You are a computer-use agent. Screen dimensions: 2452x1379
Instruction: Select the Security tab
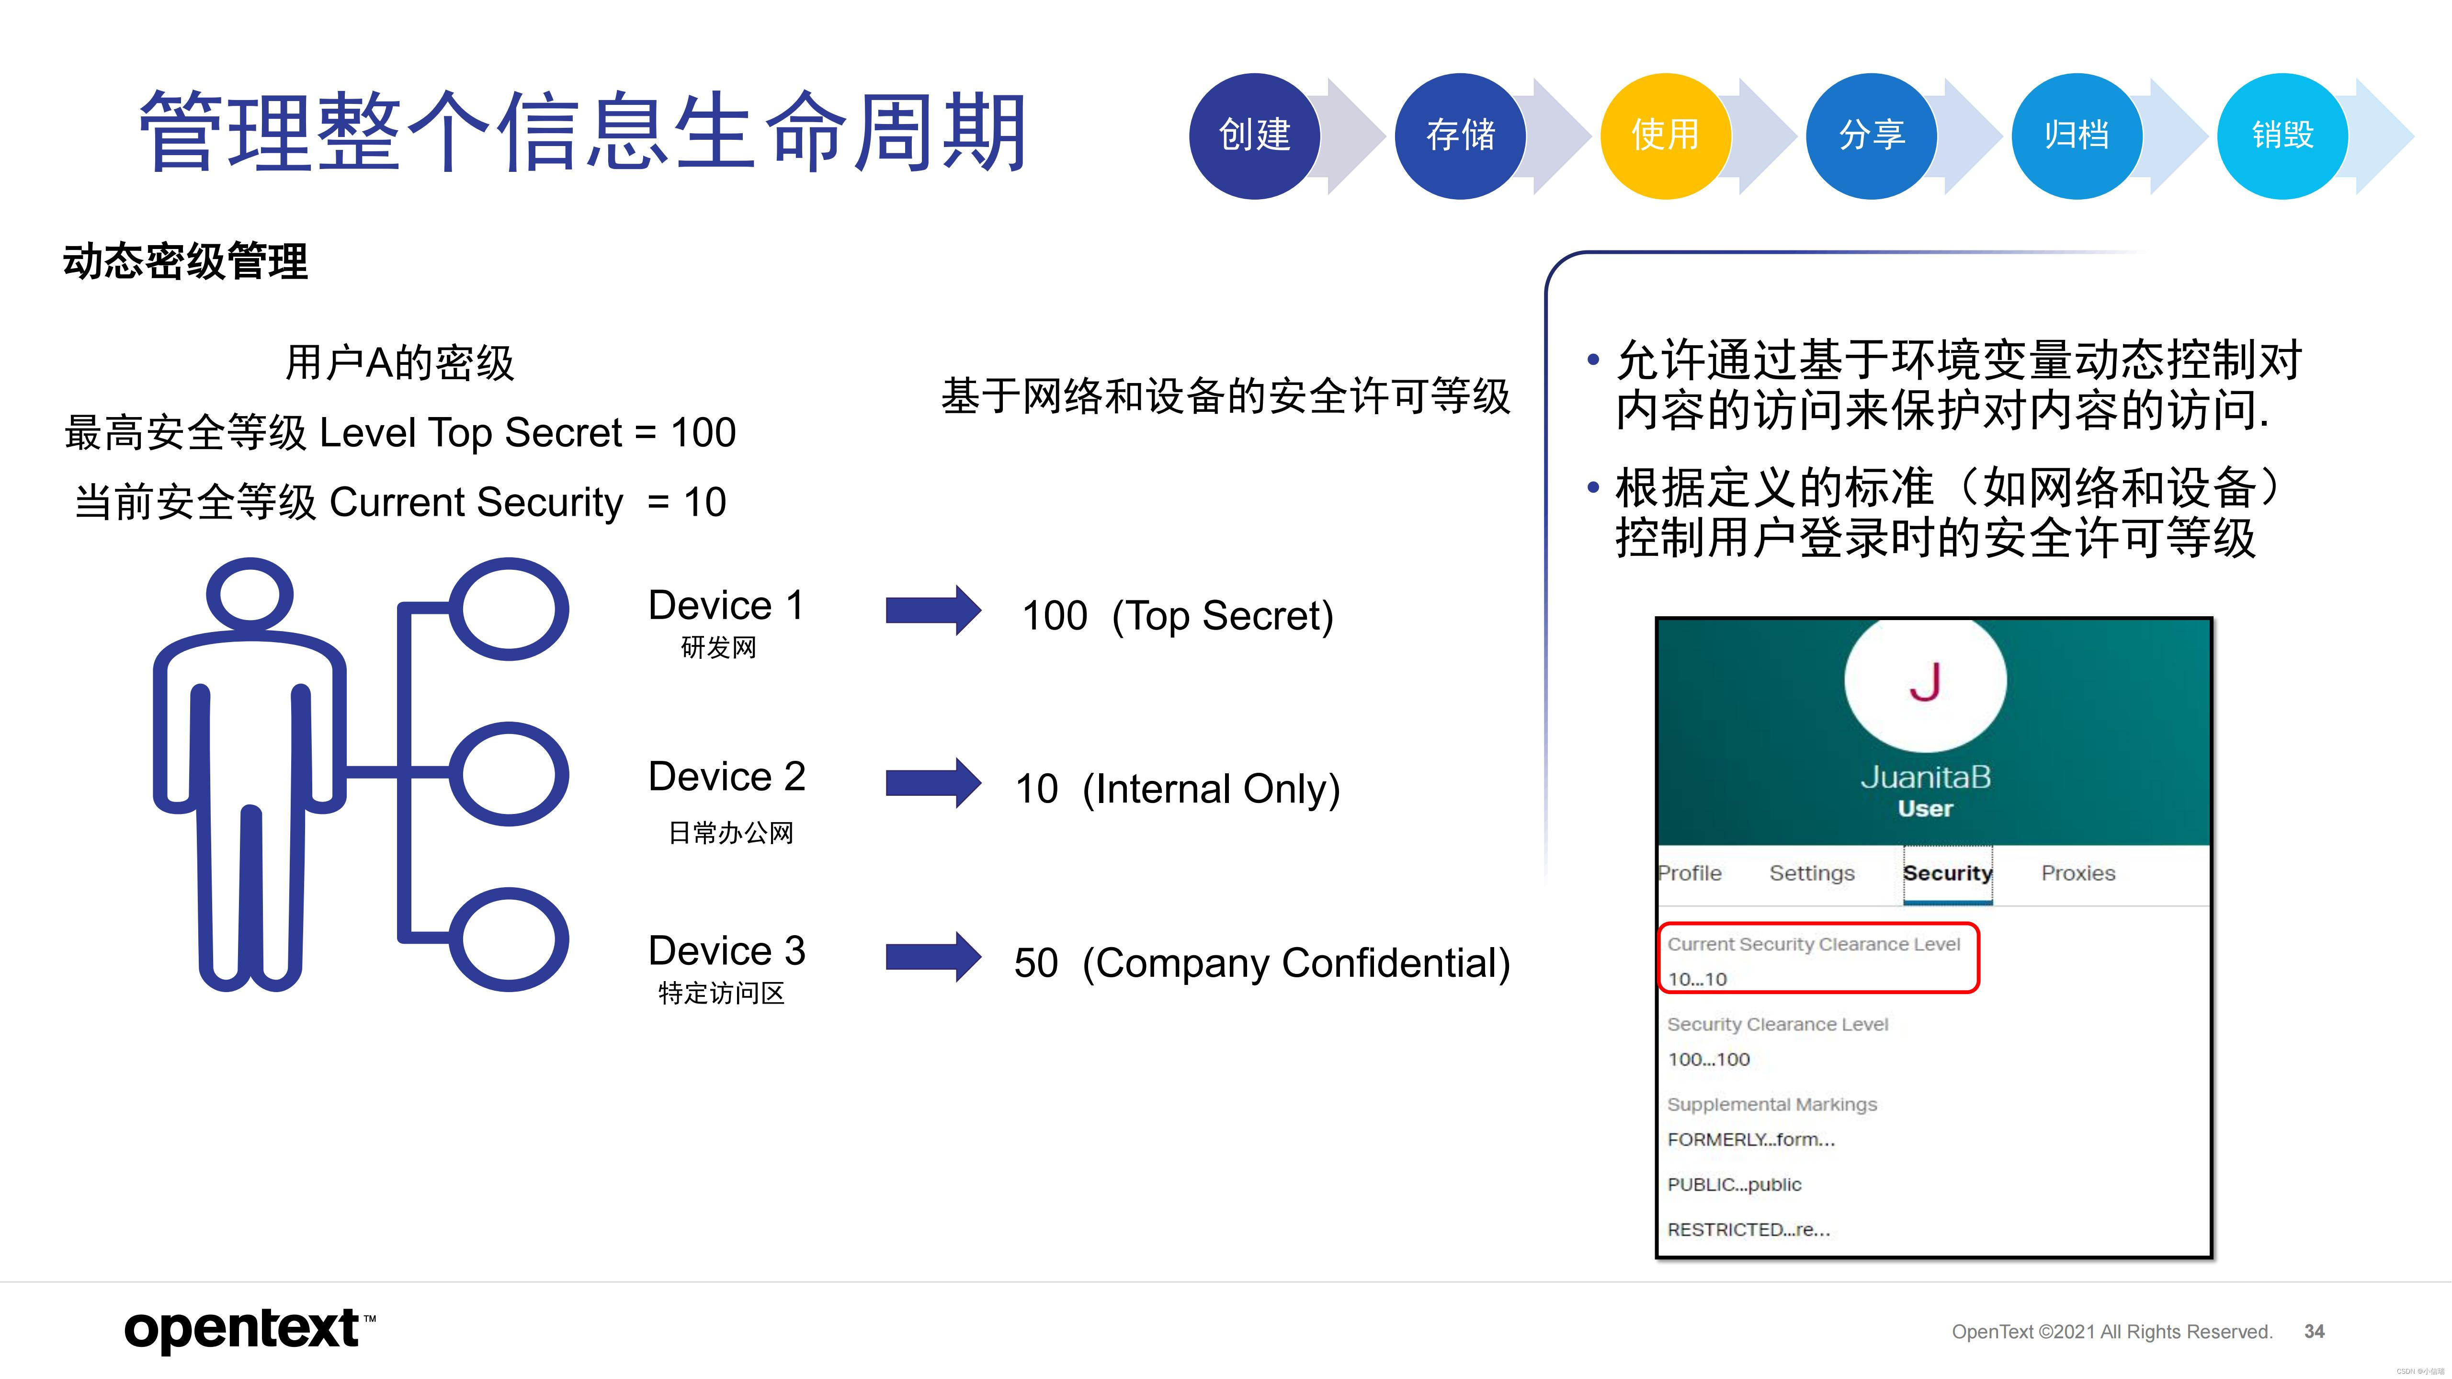point(1947,873)
